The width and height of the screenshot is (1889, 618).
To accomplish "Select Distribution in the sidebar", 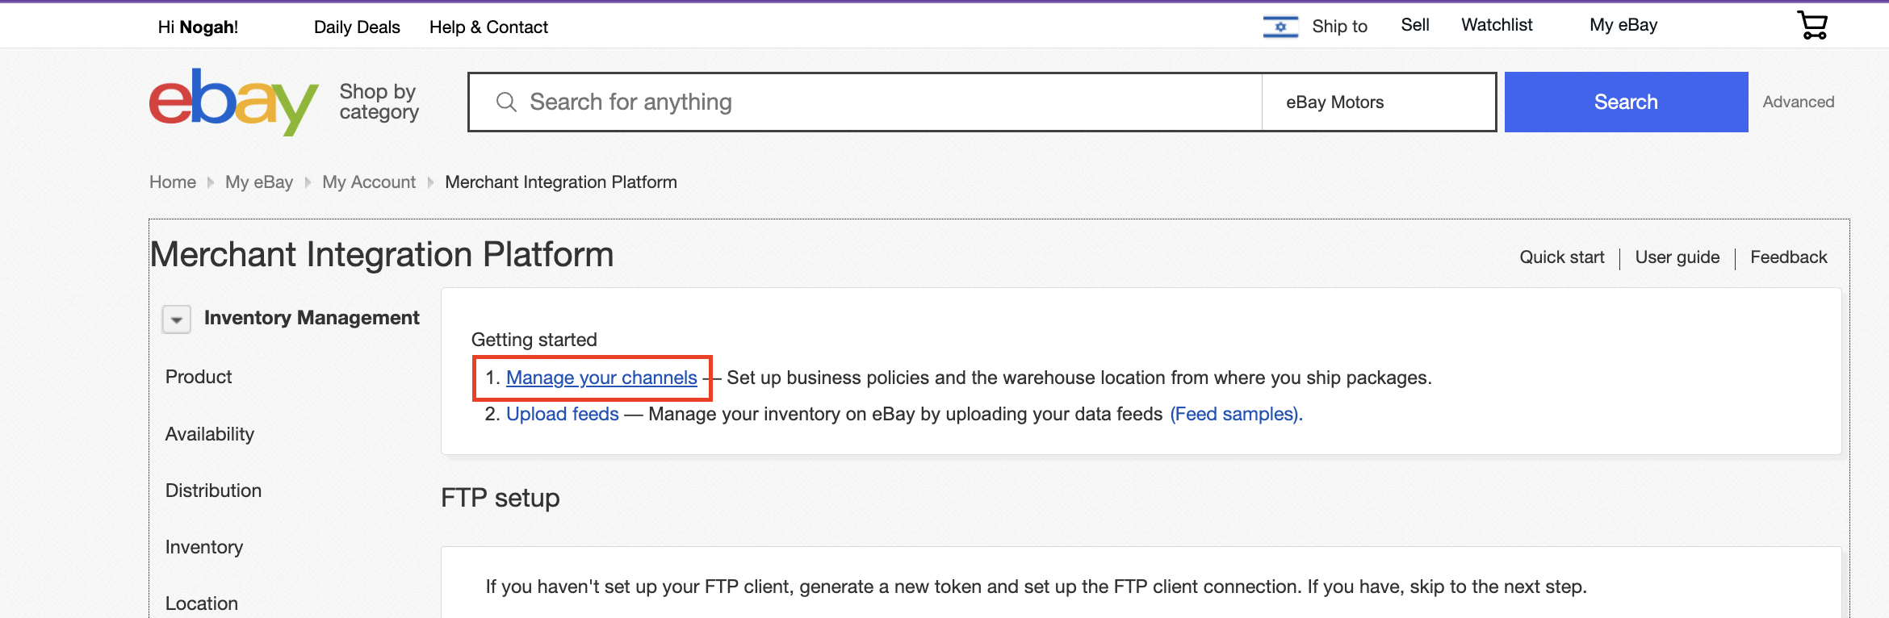I will (x=213, y=491).
